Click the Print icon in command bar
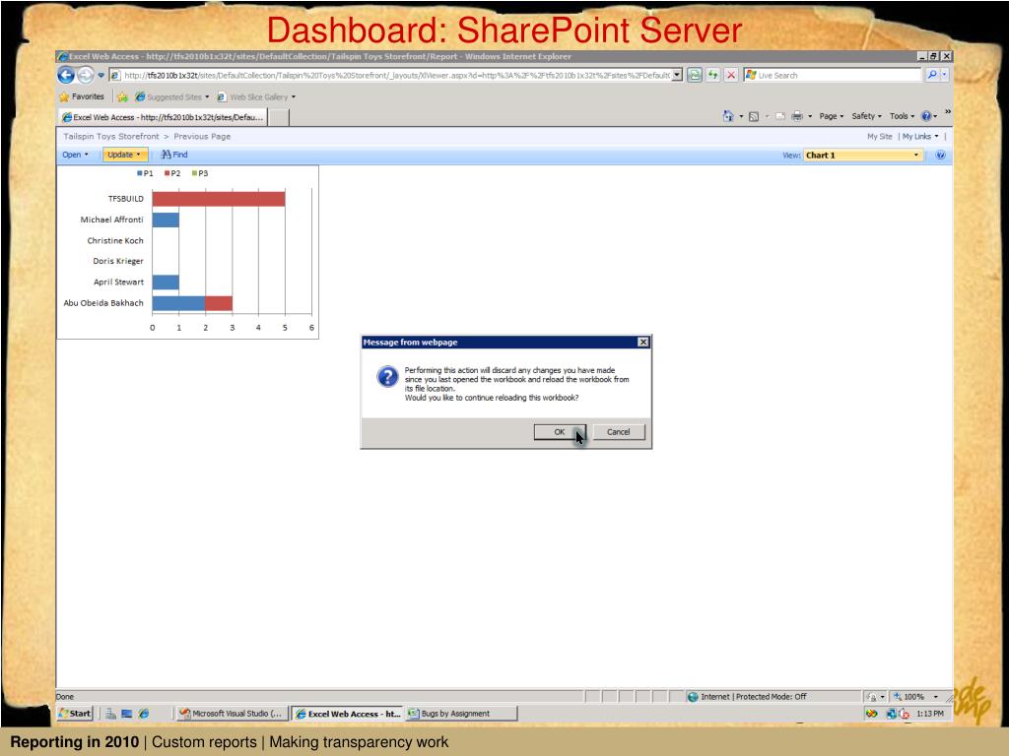Image resolution: width=1009 pixels, height=756 pixels. (x=797, y=116)
